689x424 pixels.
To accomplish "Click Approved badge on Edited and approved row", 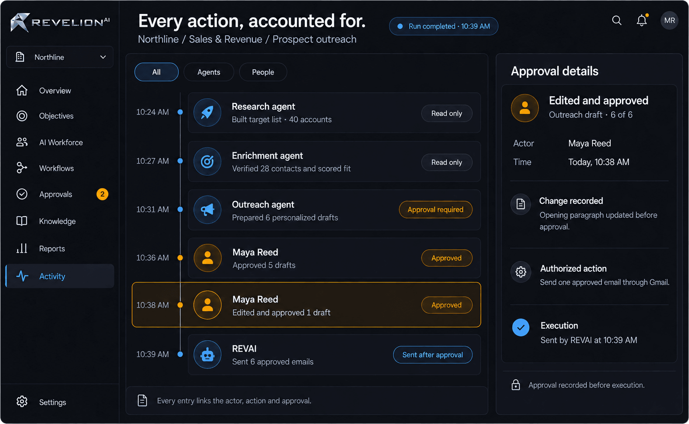I will click(x=447, y=305).
